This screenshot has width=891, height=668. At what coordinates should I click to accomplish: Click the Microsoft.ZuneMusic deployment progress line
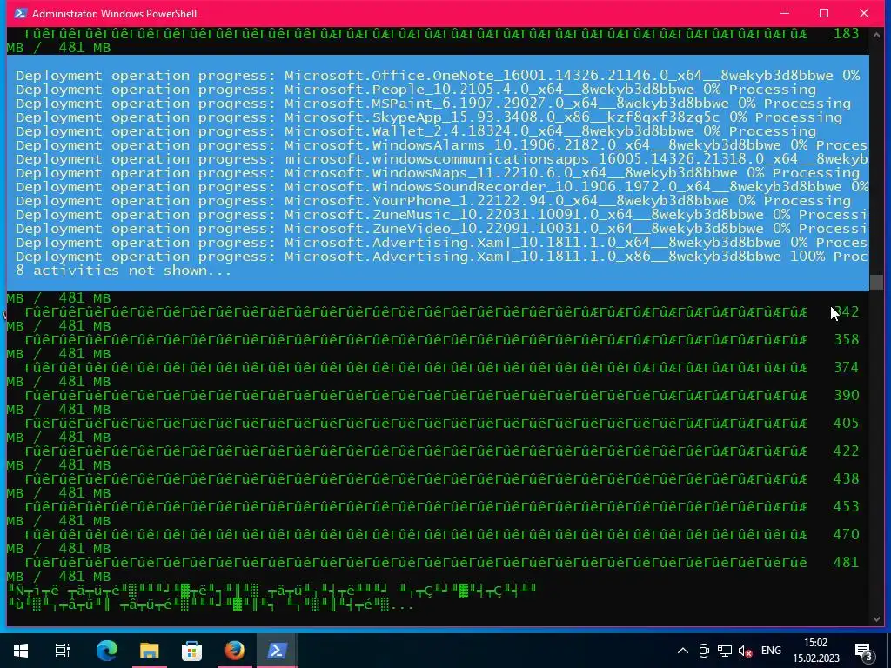441,215
